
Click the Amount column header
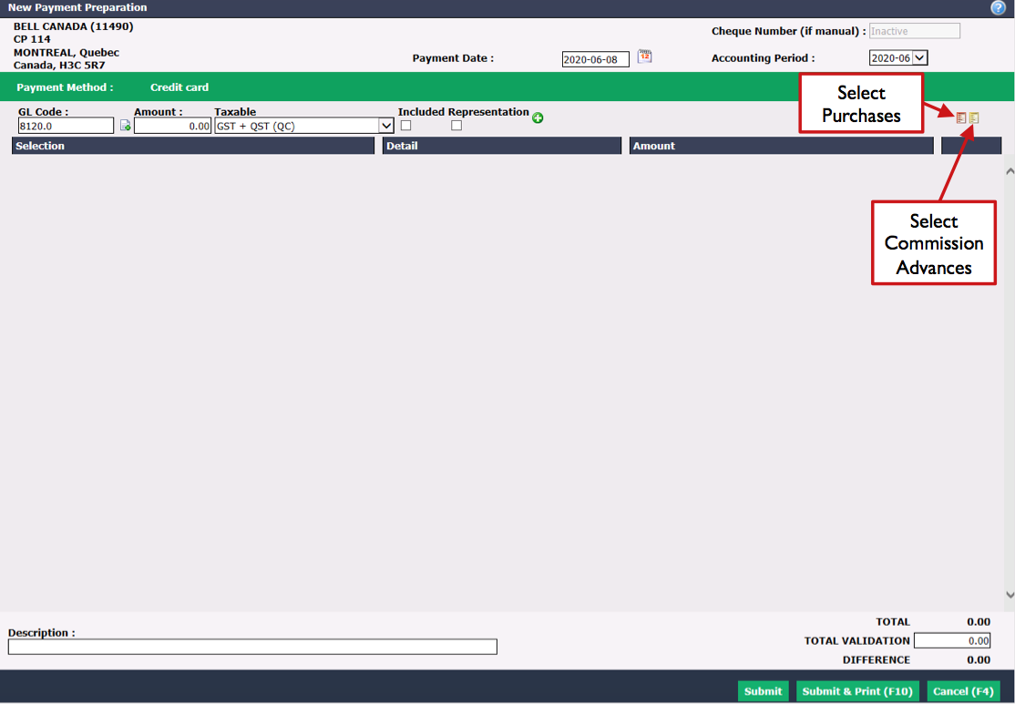(782, 146)
